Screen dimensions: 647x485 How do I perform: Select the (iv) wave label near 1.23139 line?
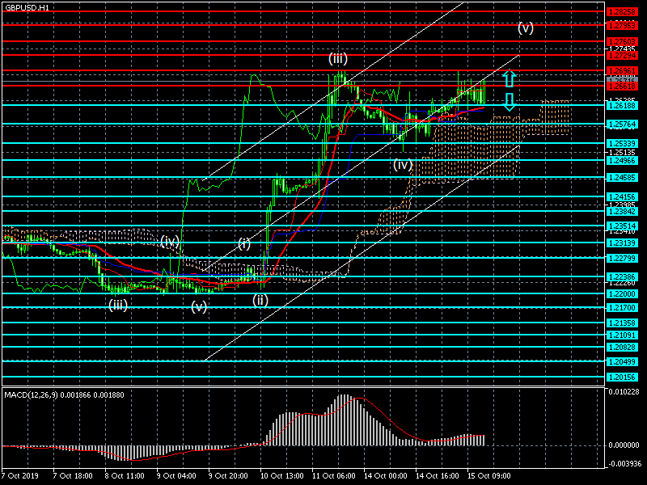point(170,242)
